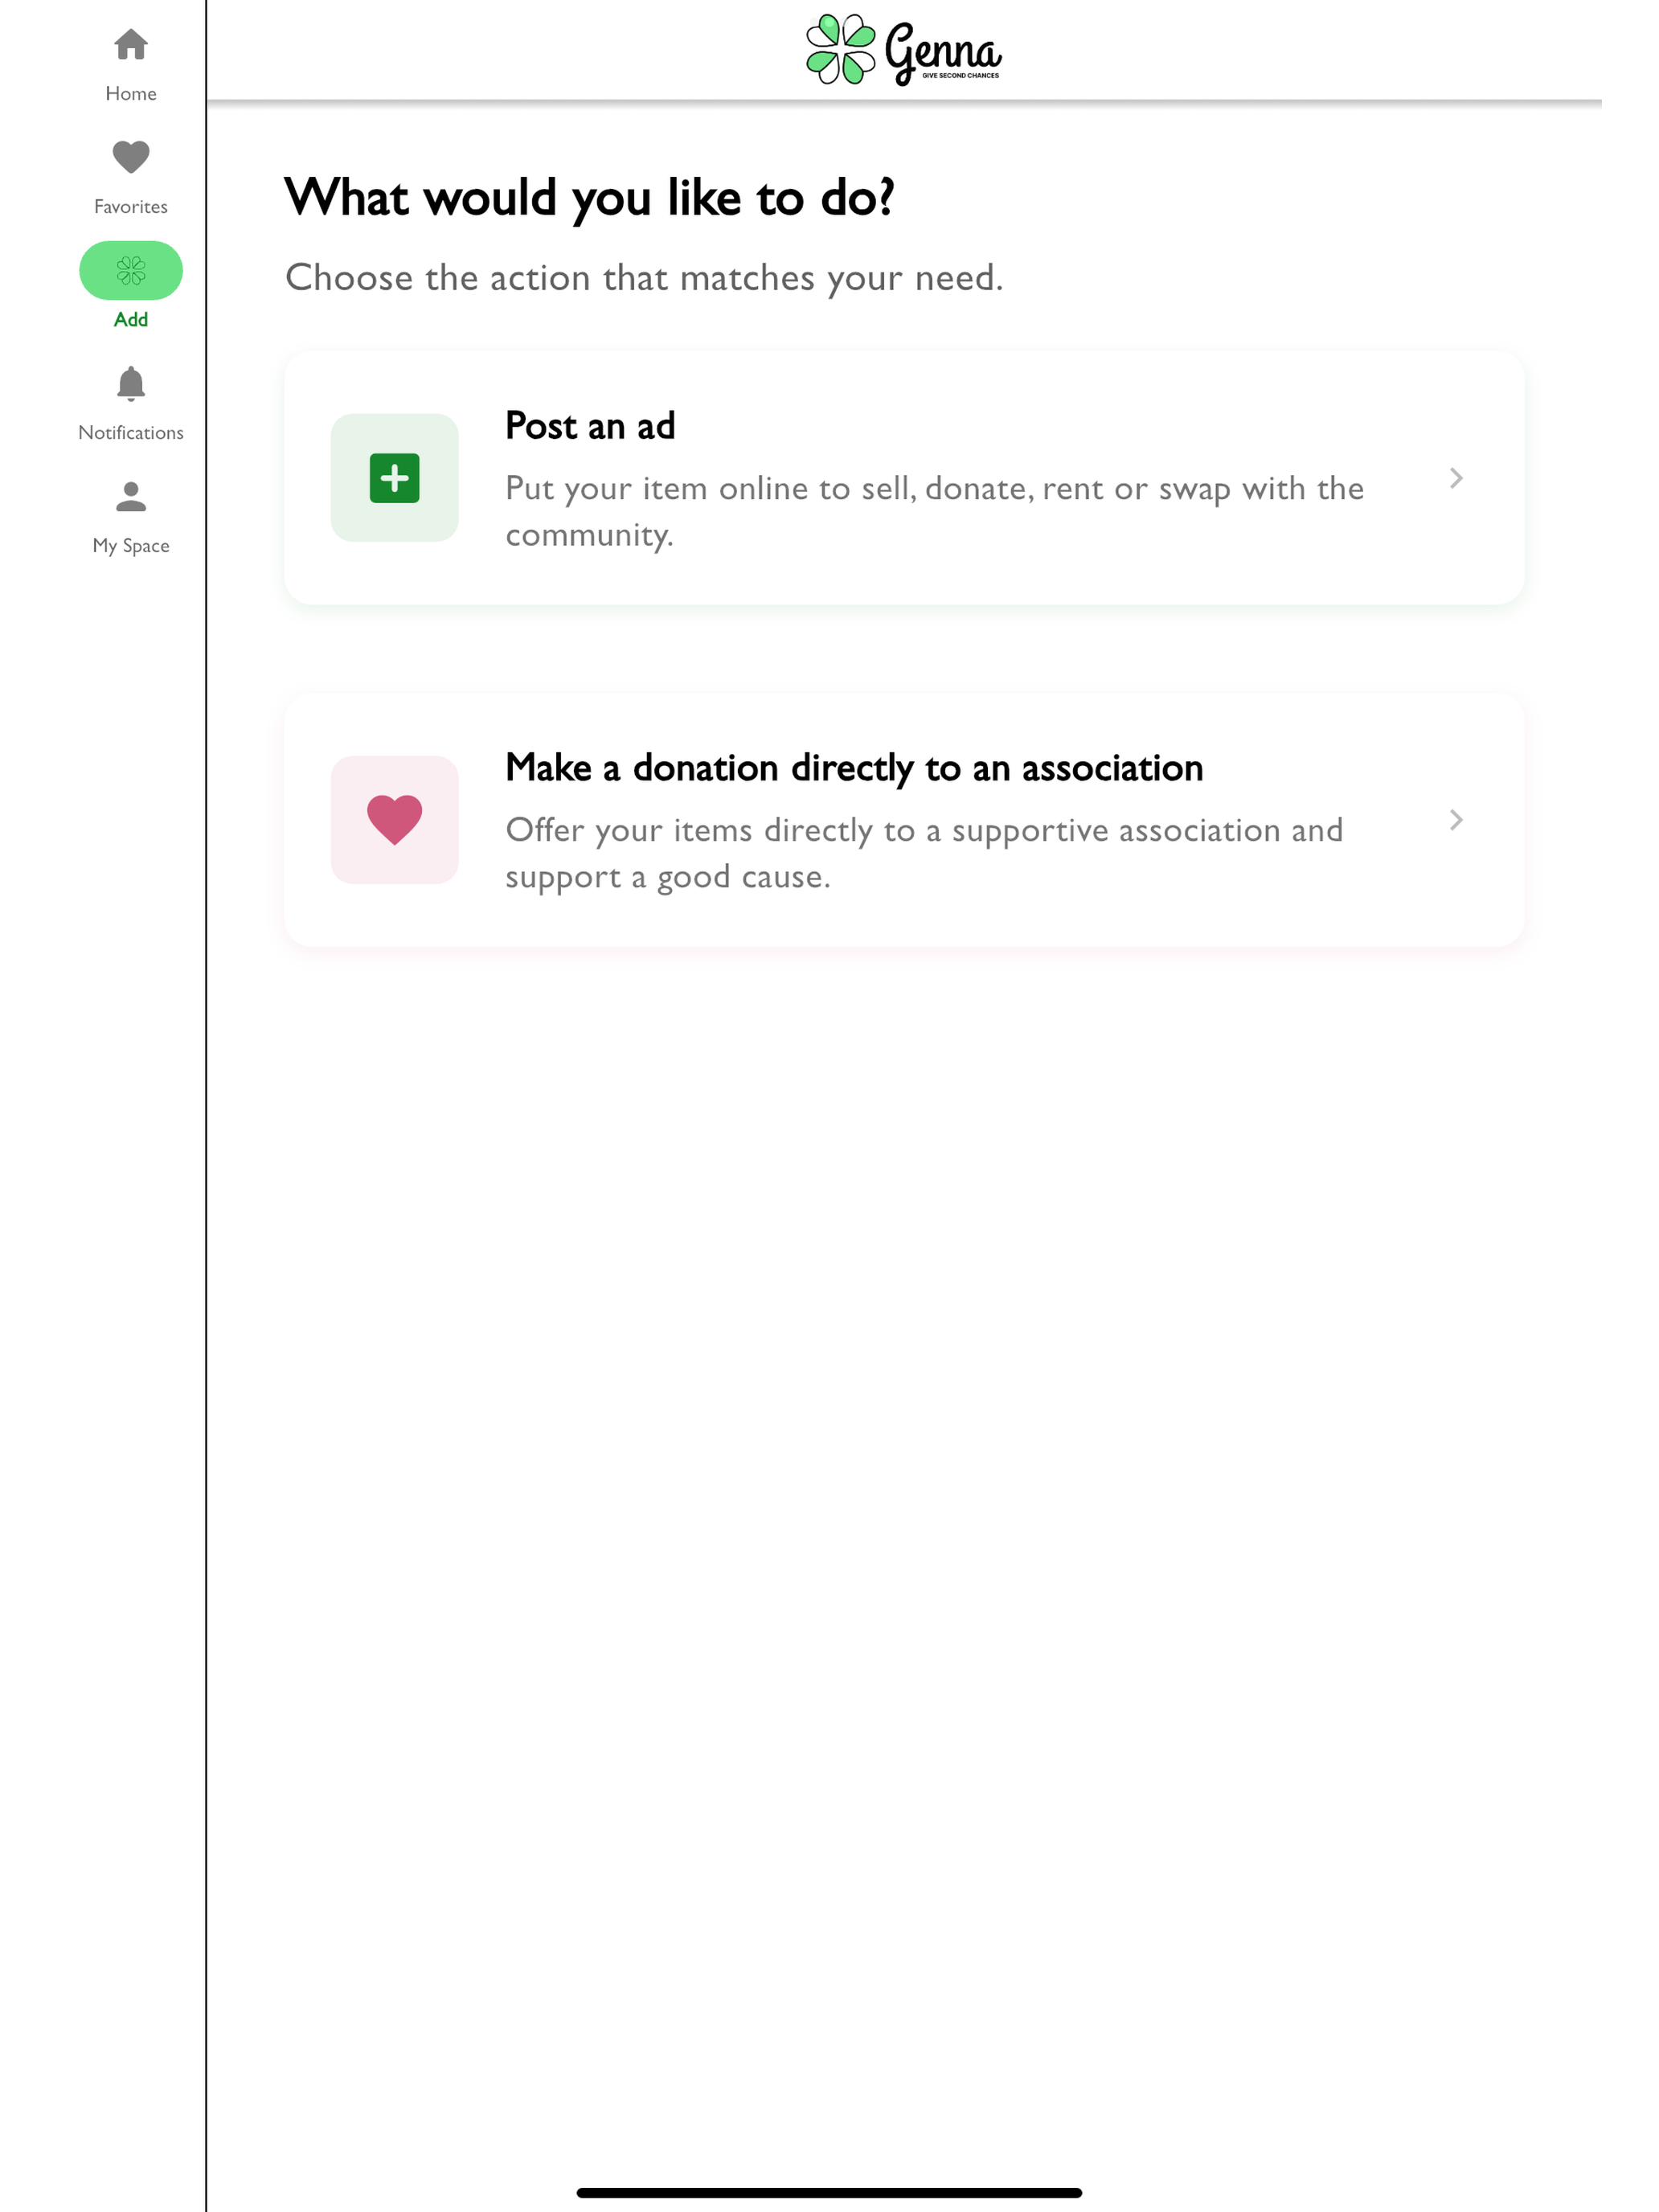Select the Notifications label in sidebar
This screenshot has height=2212, width=1659.
coord(131,432)
